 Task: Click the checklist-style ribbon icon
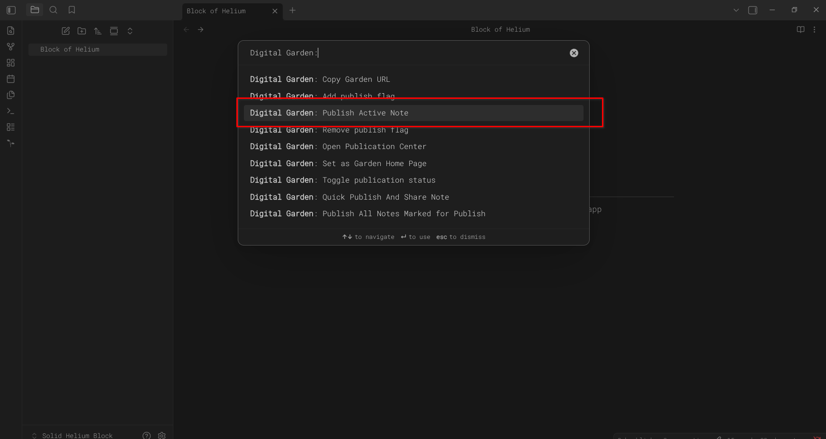tap(11, 127)
